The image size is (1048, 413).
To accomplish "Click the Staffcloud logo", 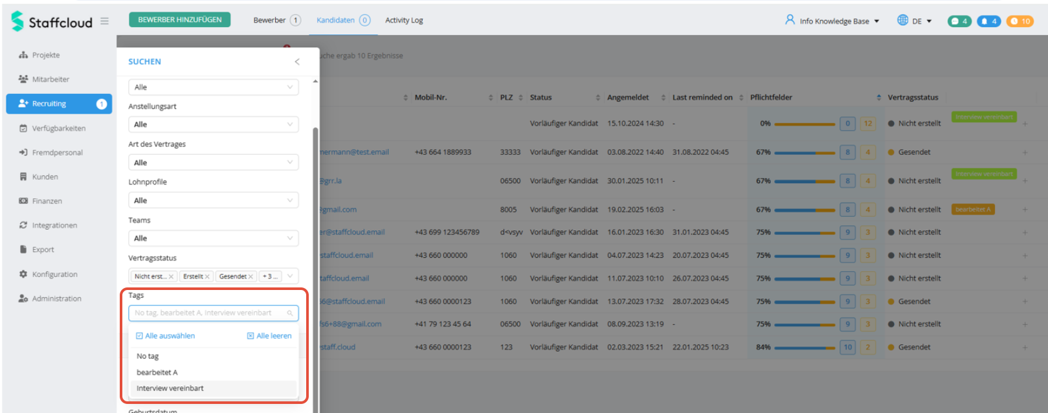I will tap(52, 21).
